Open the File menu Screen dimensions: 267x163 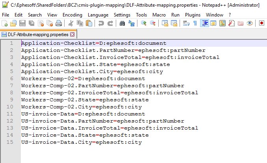[x=6, y=15]
